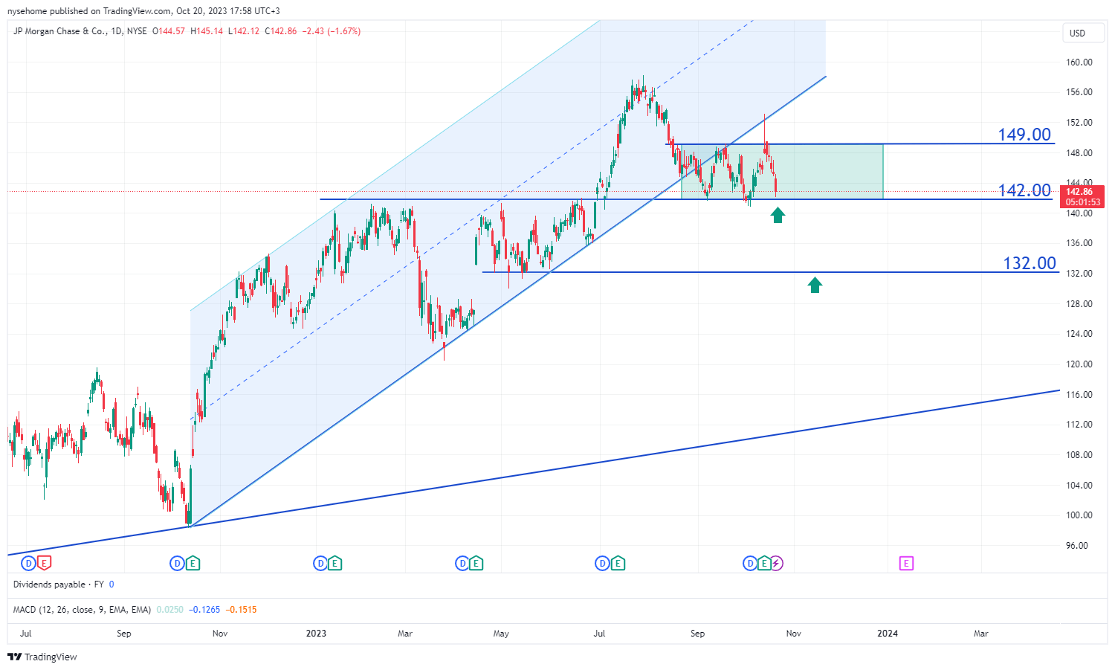The width and height of the screenshot is (1115, 670).
Task: Click the MACD (12, 26, close, 9) legend
Action: click(82, 610)
